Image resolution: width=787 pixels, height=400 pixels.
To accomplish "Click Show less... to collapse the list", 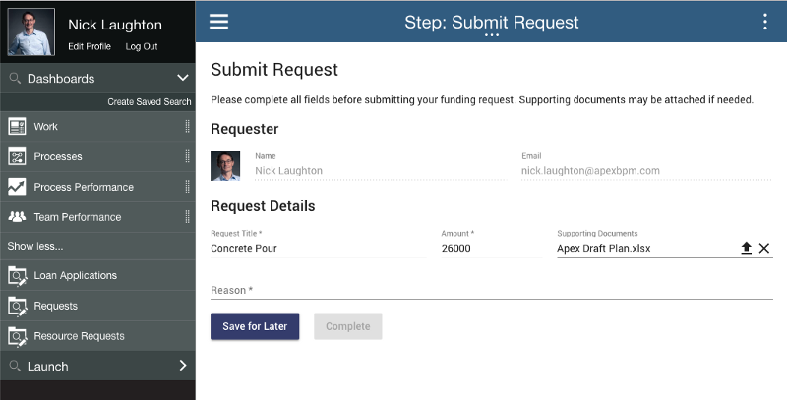I will click(x=35, y=246).
